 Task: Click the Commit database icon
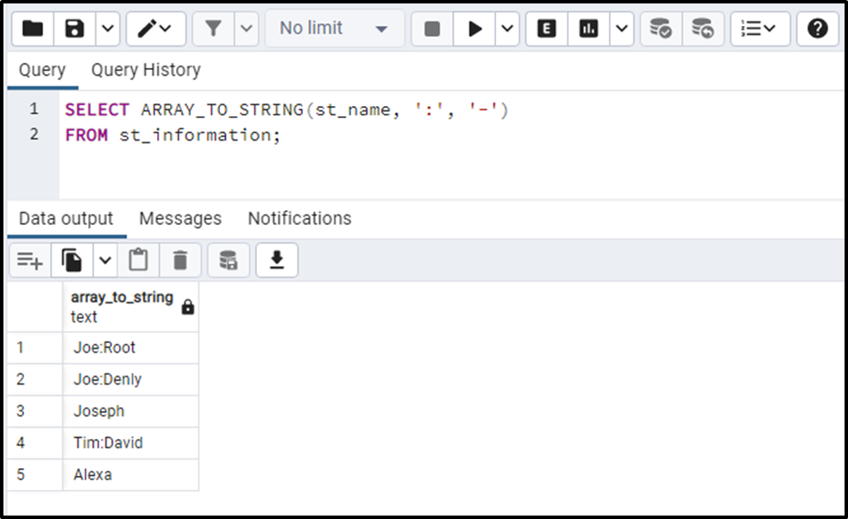661,28
